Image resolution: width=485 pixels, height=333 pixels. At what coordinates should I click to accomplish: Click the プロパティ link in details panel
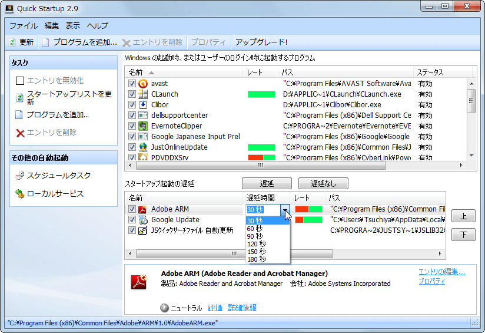point(431,281)
